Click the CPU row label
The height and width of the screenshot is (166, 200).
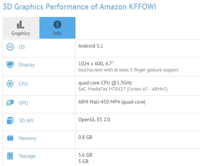pyautogui.click(x=23, y=84)
